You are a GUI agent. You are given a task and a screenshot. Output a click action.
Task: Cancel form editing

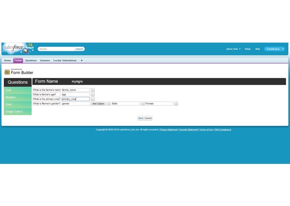(148, 118)
